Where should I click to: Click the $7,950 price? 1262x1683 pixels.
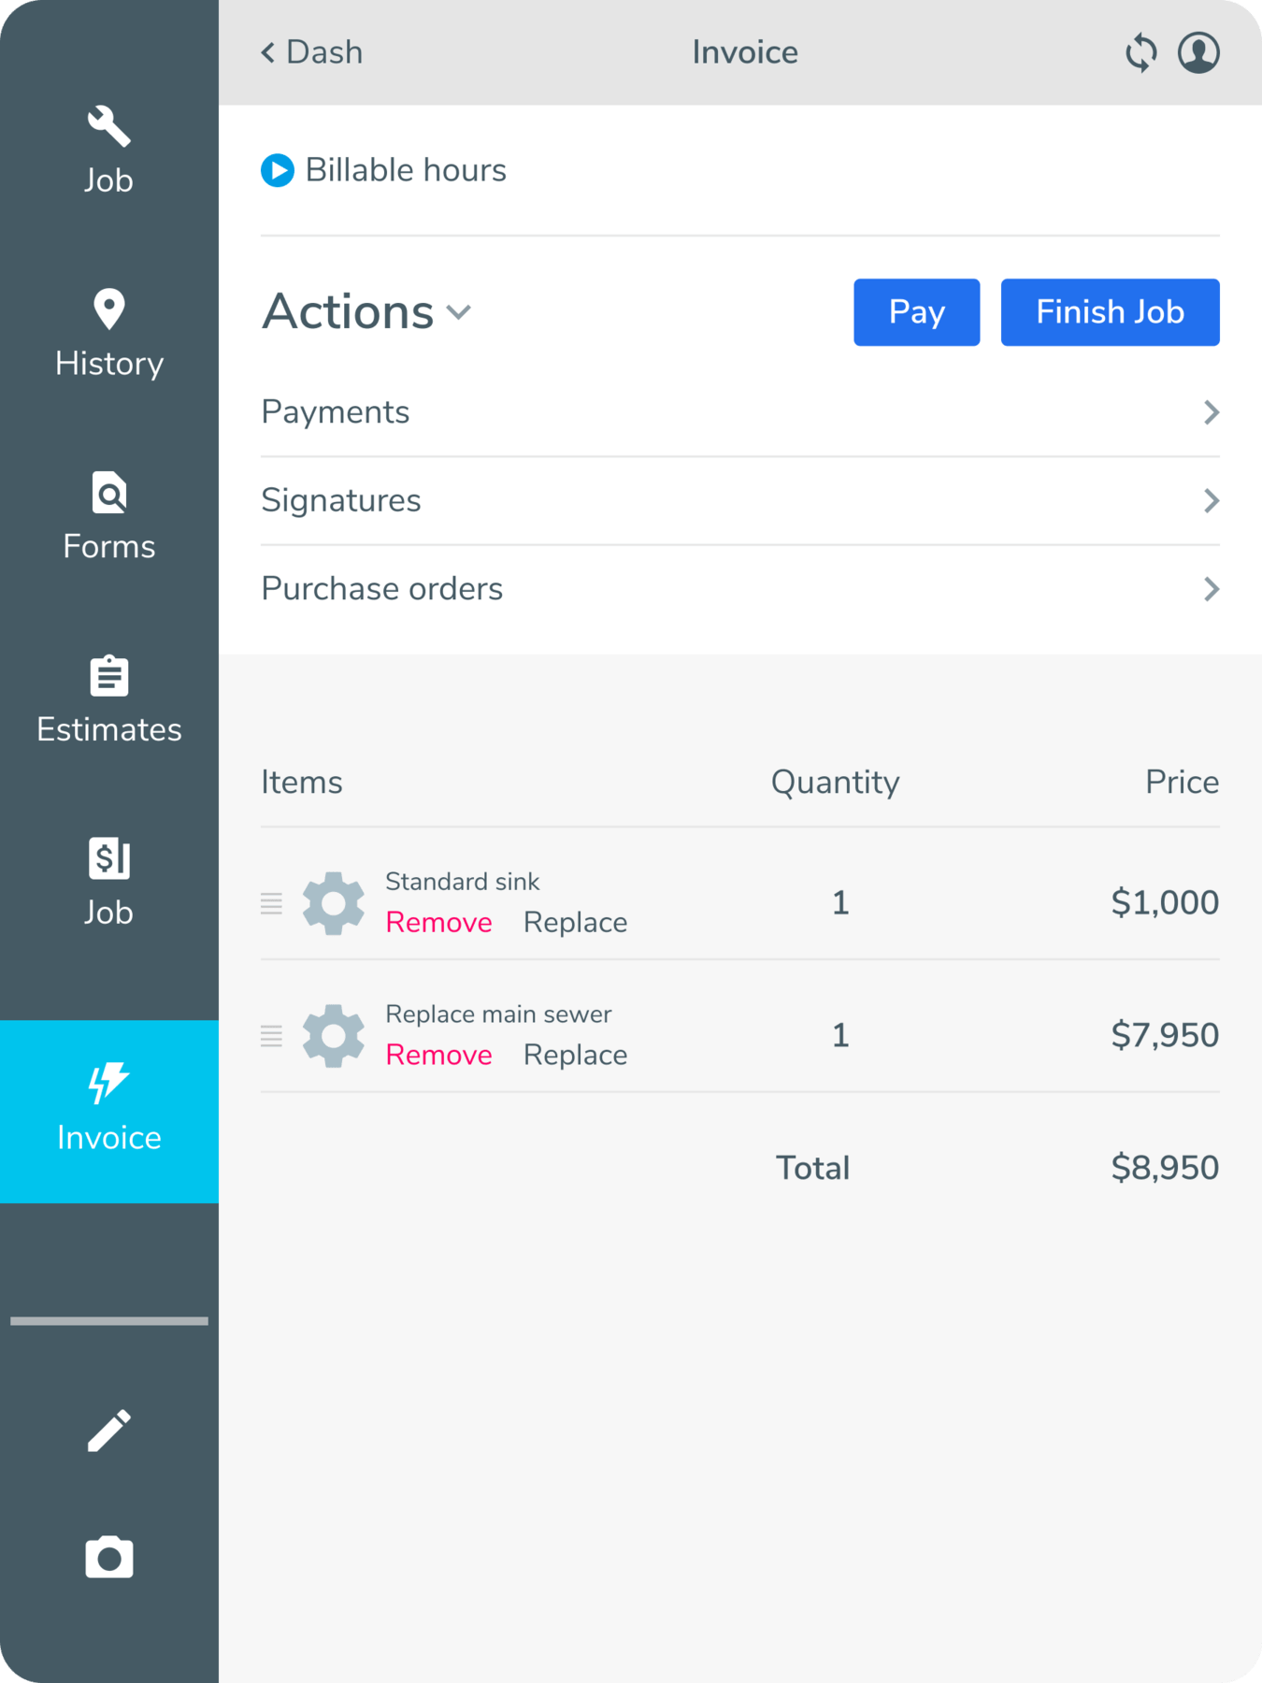(1165, 1036)
